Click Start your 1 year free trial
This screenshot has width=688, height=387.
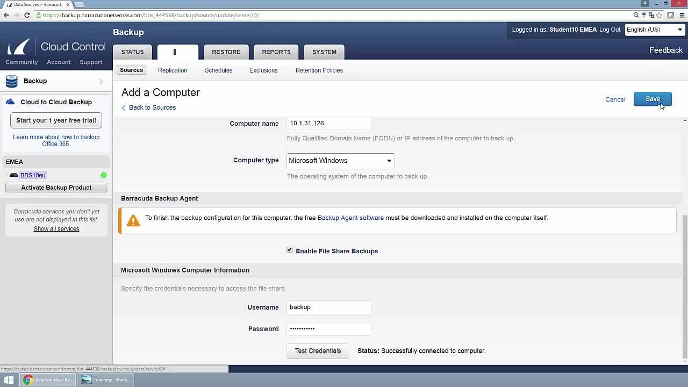click(56, 120)
